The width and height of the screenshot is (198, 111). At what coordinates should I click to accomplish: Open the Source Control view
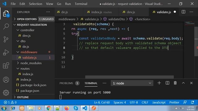(6, 39)
